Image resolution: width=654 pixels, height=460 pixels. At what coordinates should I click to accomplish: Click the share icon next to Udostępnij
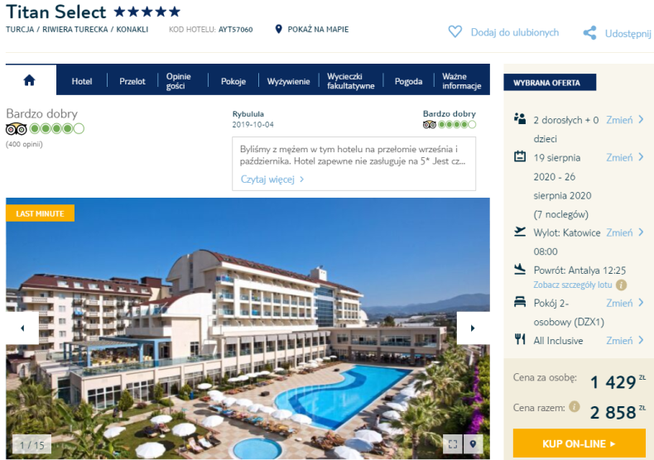coord(589,33)
